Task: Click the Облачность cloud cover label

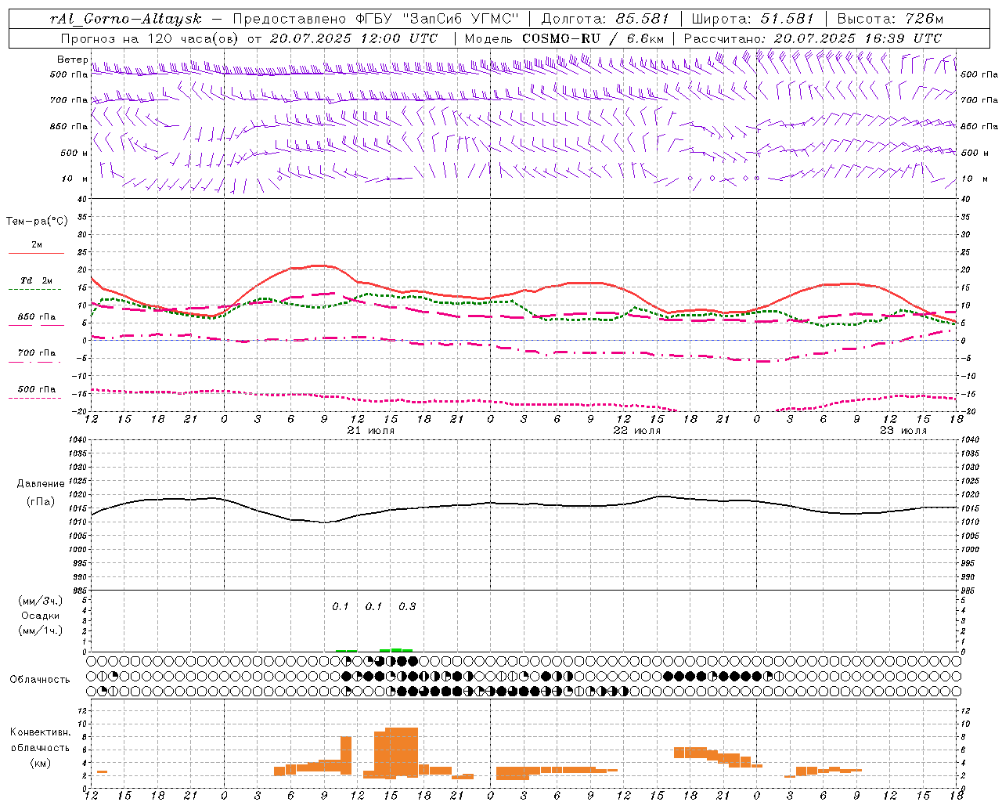Action: [40, 679]
